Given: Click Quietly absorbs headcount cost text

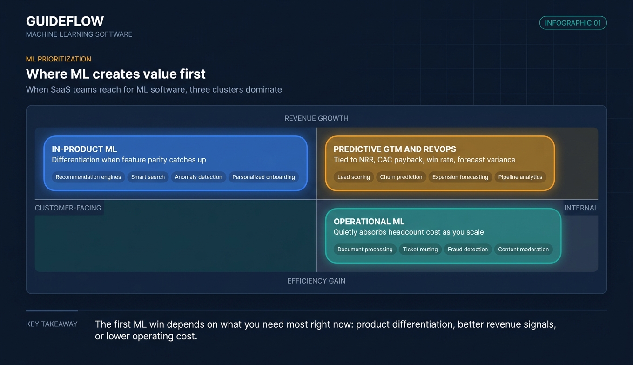Looking at the screenshot, I should [x=409, y=232].
